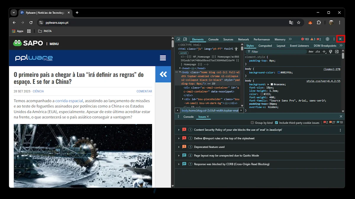Open the corrida espacial article link

(x=69, y=101)
